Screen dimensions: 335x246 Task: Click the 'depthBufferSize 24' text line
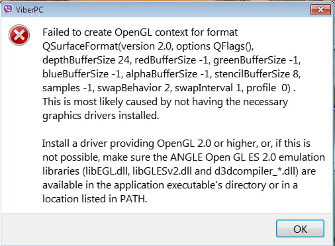pos(171,60)
